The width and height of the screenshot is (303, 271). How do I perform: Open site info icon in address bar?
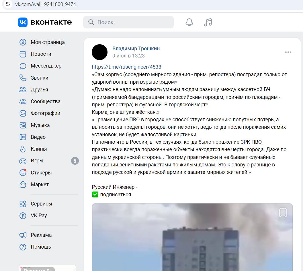[x=8, y=4]
